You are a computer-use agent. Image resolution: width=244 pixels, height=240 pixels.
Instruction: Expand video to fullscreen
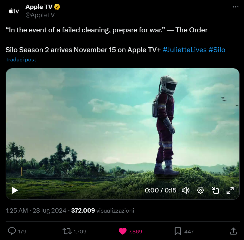coord(230,190)
